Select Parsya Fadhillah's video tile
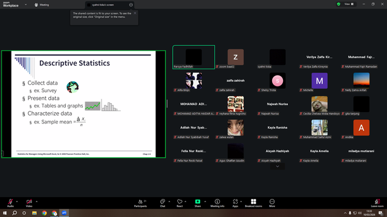 [193, 57]
